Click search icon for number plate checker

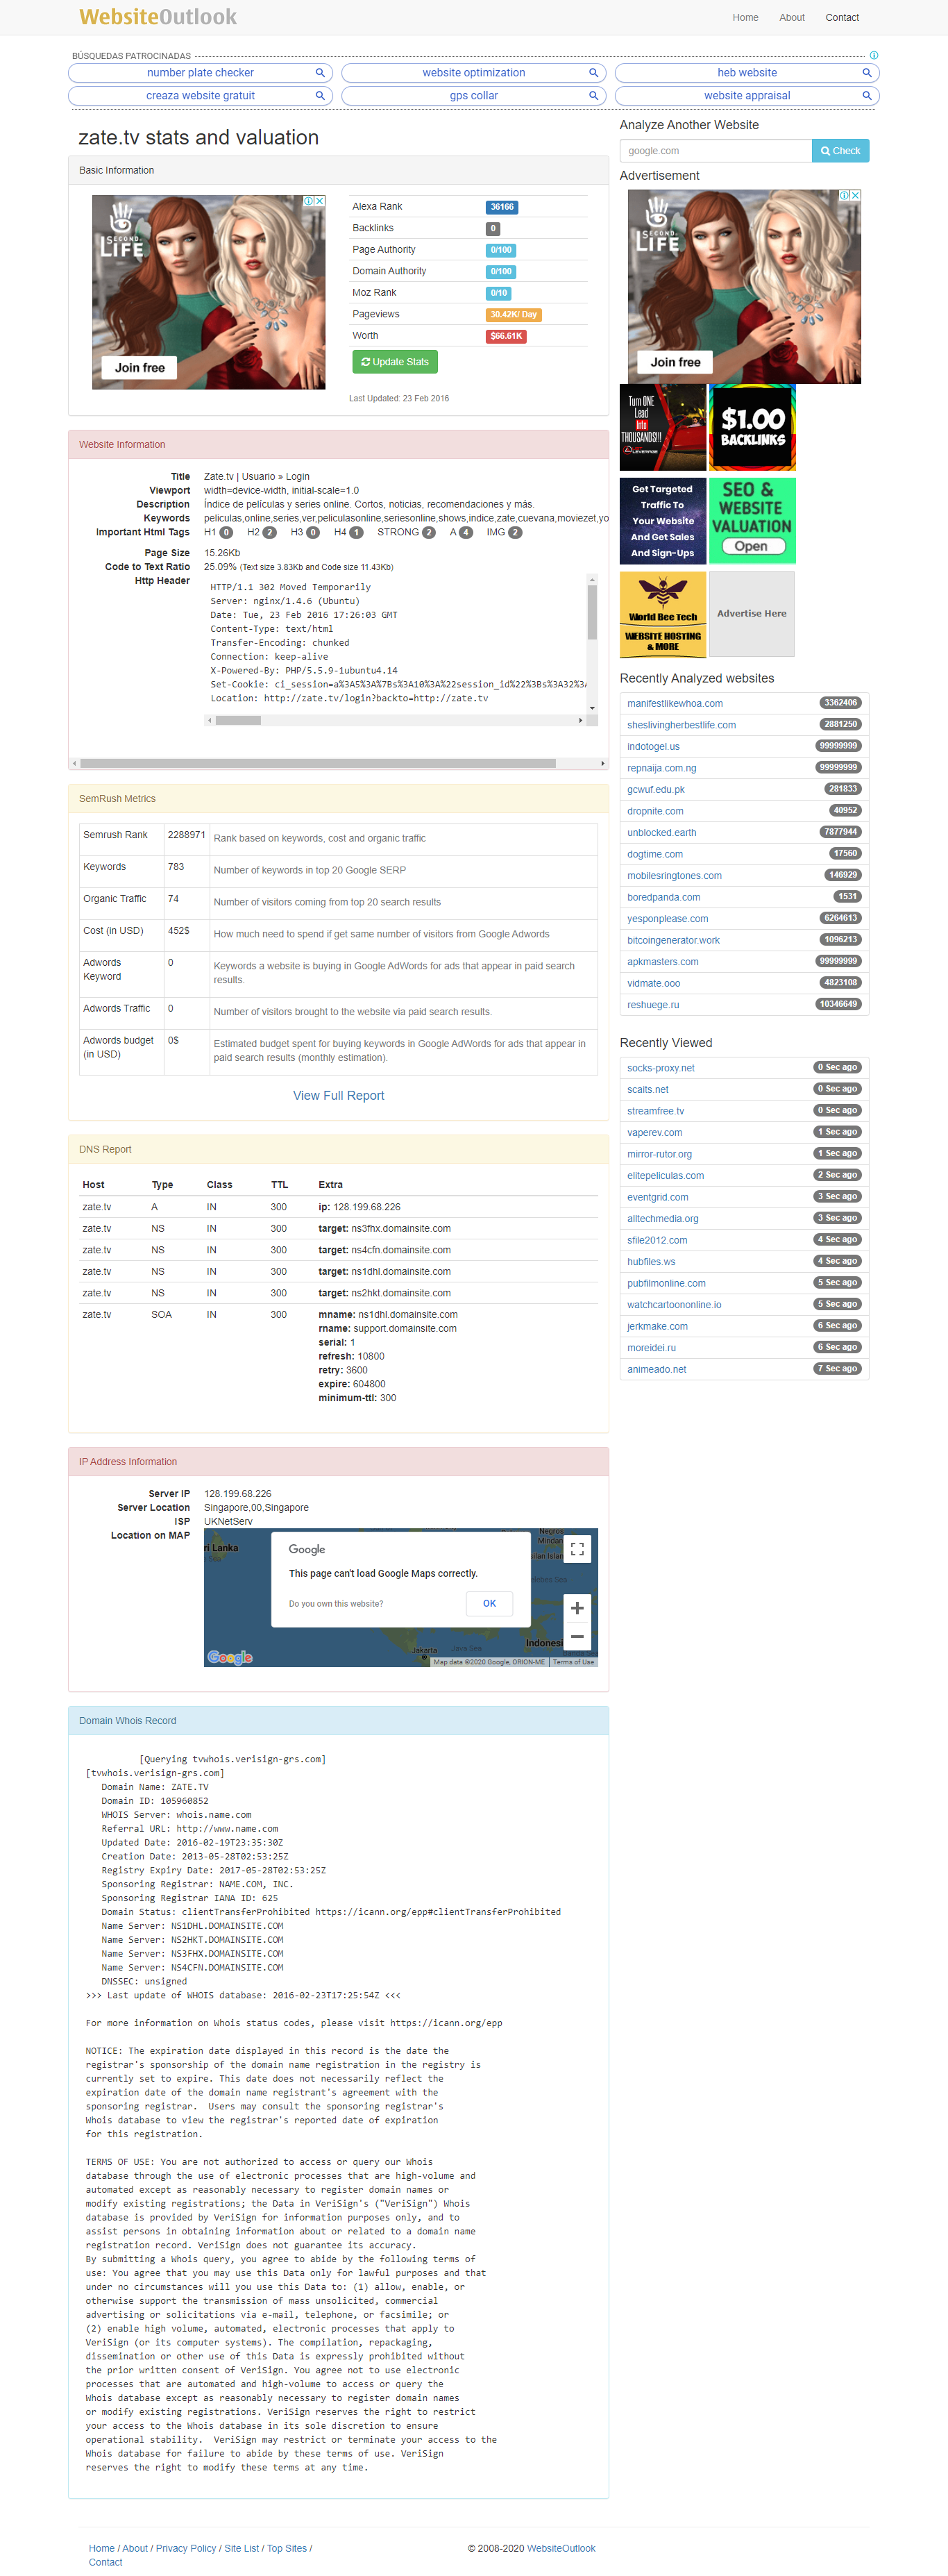pos(320,73)
